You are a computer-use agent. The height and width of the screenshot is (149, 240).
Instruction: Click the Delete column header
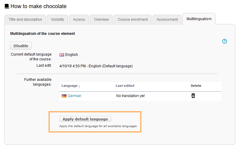coord(196,86)
